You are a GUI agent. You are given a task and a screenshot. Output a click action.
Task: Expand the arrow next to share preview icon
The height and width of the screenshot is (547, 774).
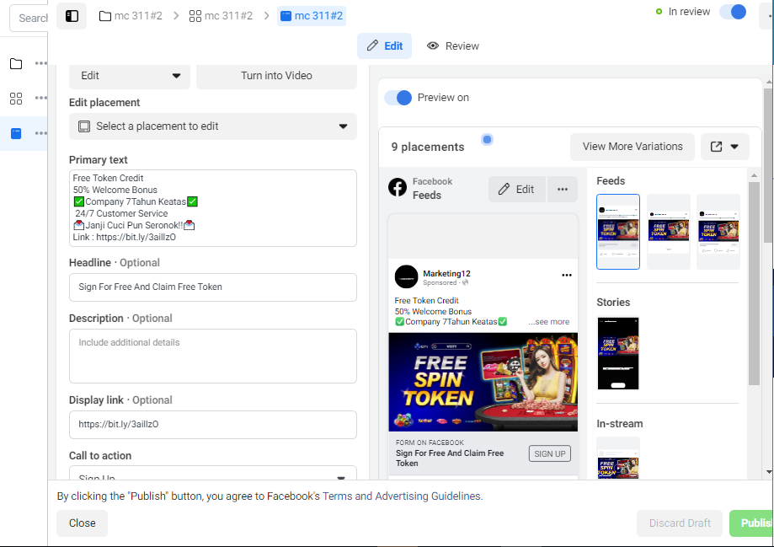[734, 147]
